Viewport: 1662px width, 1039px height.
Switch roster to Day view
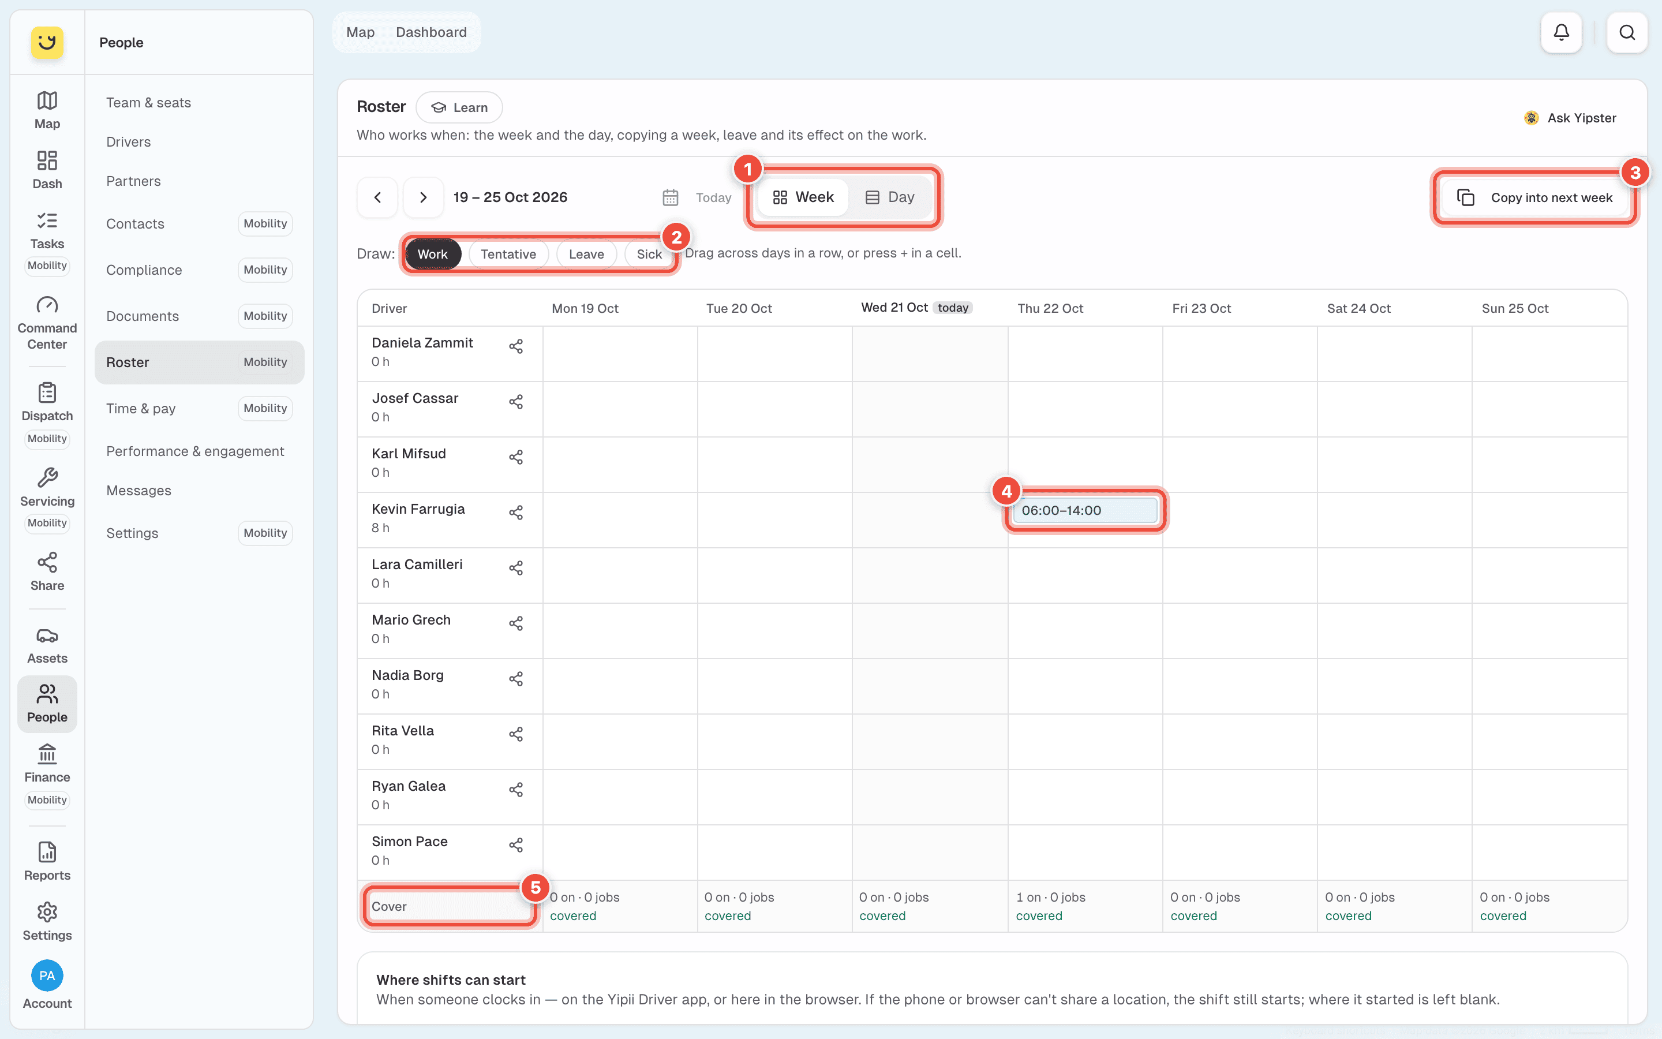889,197
